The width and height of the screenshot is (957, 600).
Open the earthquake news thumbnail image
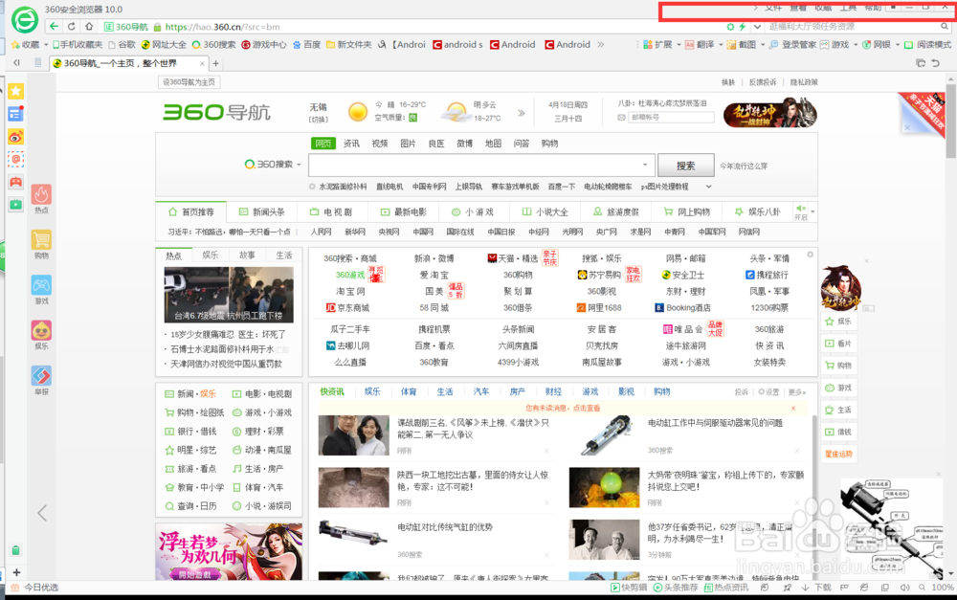click(229, 294)
